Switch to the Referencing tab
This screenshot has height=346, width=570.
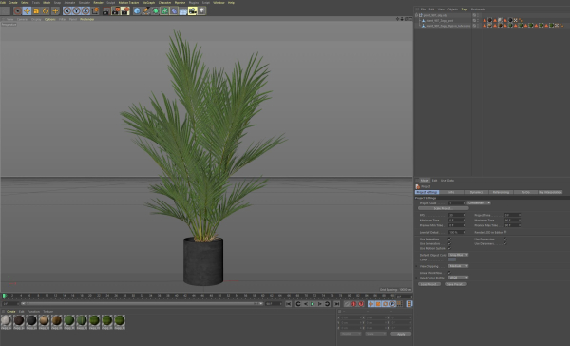pos(501,192)
